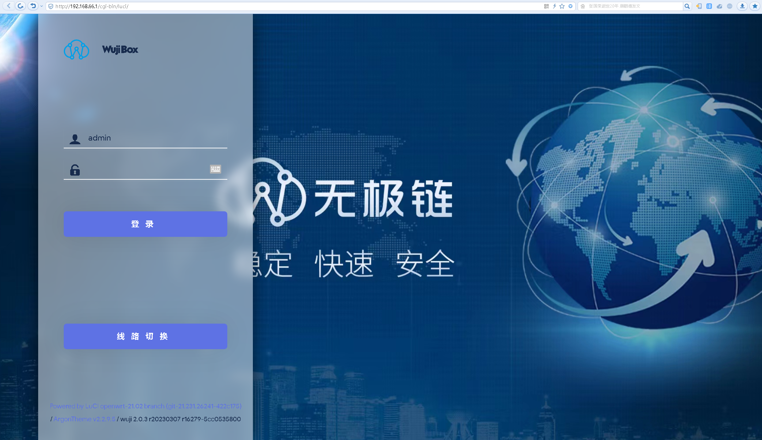
Task: Click the security shield icon in address bar
Action: [51, 6]
